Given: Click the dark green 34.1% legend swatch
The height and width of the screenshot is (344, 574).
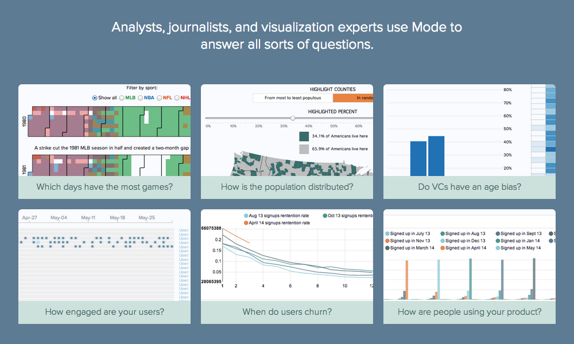Looking at the screenshot, I should coord(304,136).
